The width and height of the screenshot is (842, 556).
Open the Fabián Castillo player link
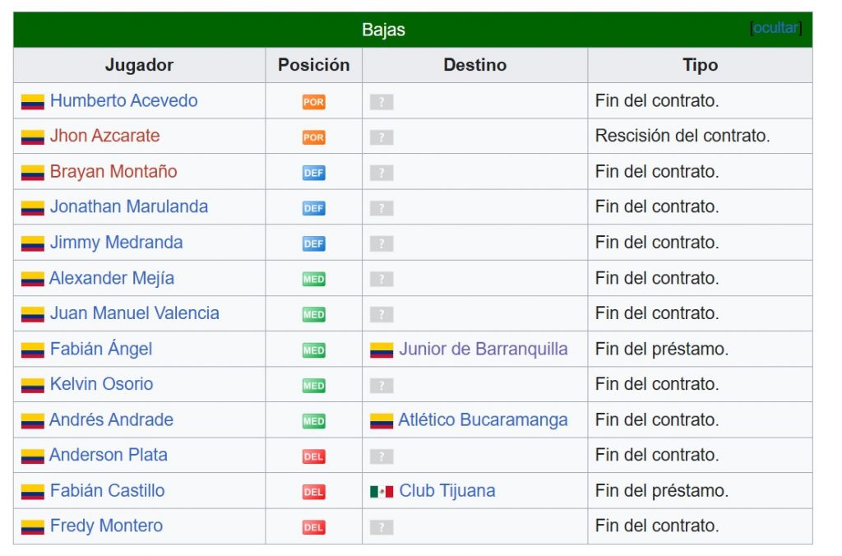(x=108, y=490)
